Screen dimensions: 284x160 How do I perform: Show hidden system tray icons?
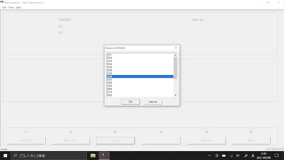click(x=209, y=156)
